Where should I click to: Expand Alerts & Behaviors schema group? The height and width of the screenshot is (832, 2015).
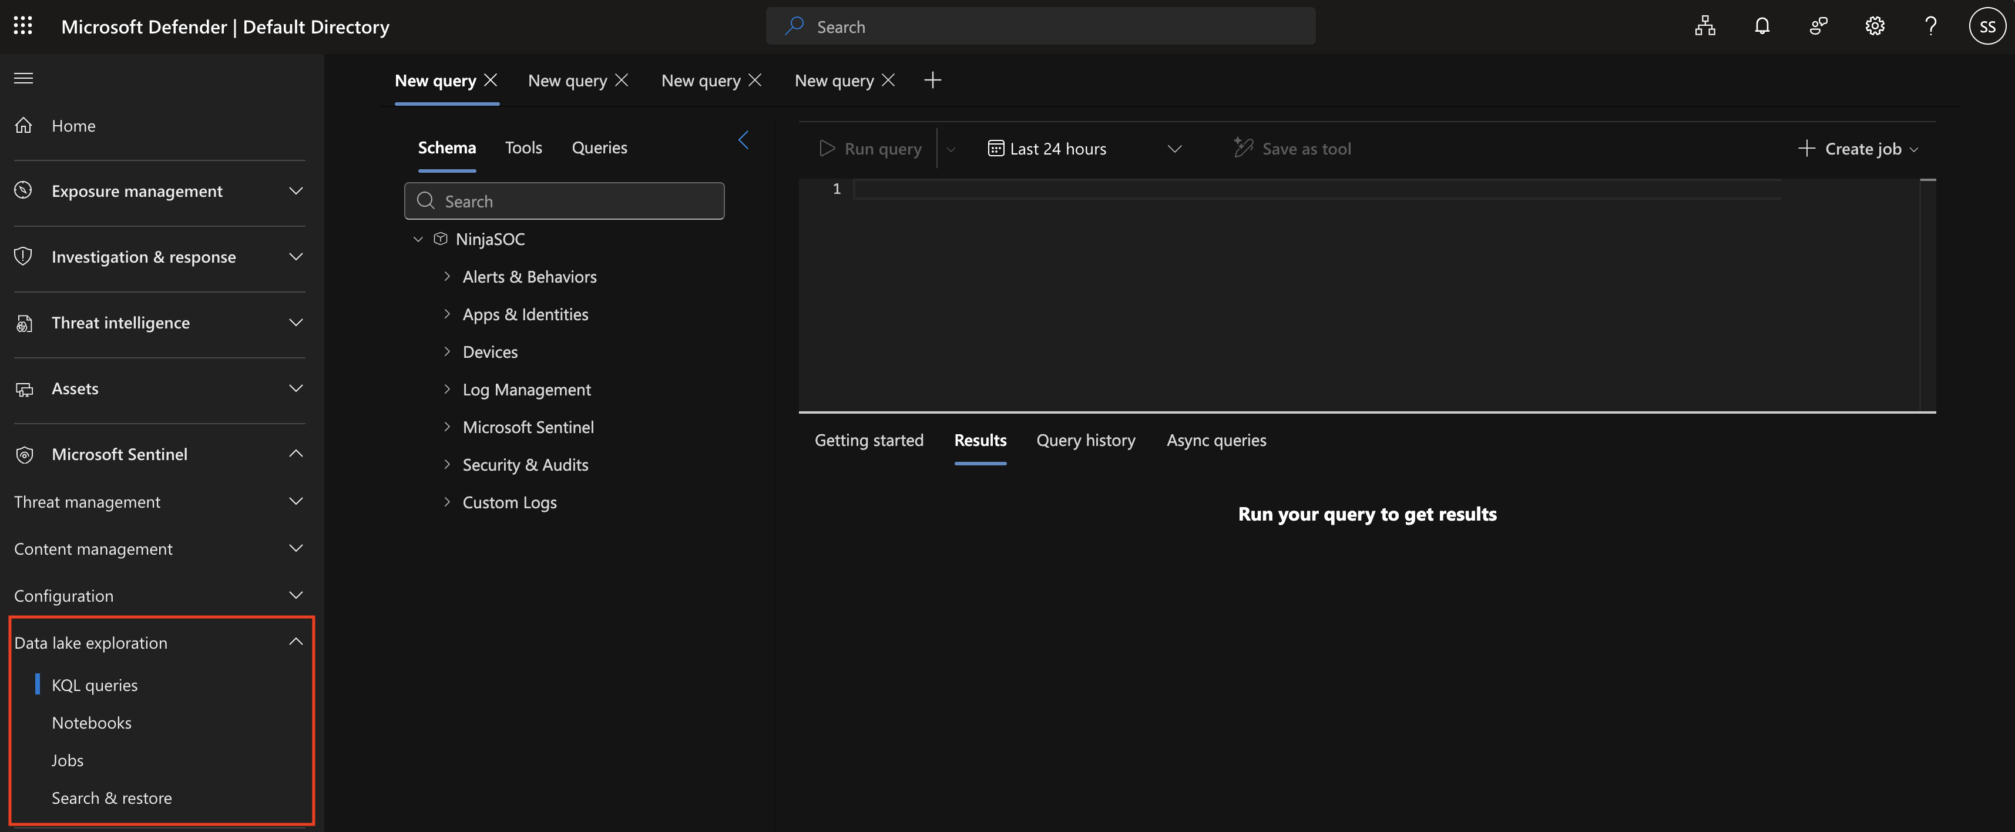tap(446, 276)
